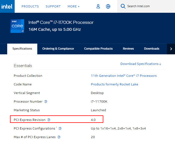Click the Intel Core i7-11700K Processor title
The width and height of the screenshot is (175, 142).
[61, 22]
